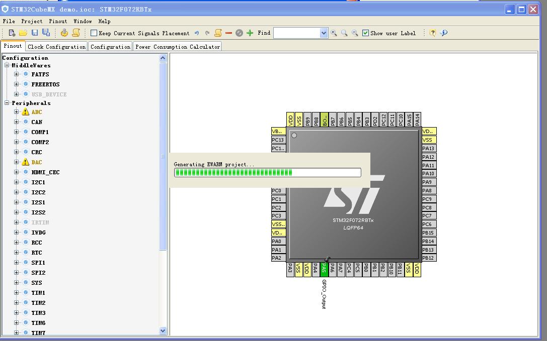Open the Help menu
Image resolution: width=547 pixels, height=341 pixels.
(x=104, y=21)
